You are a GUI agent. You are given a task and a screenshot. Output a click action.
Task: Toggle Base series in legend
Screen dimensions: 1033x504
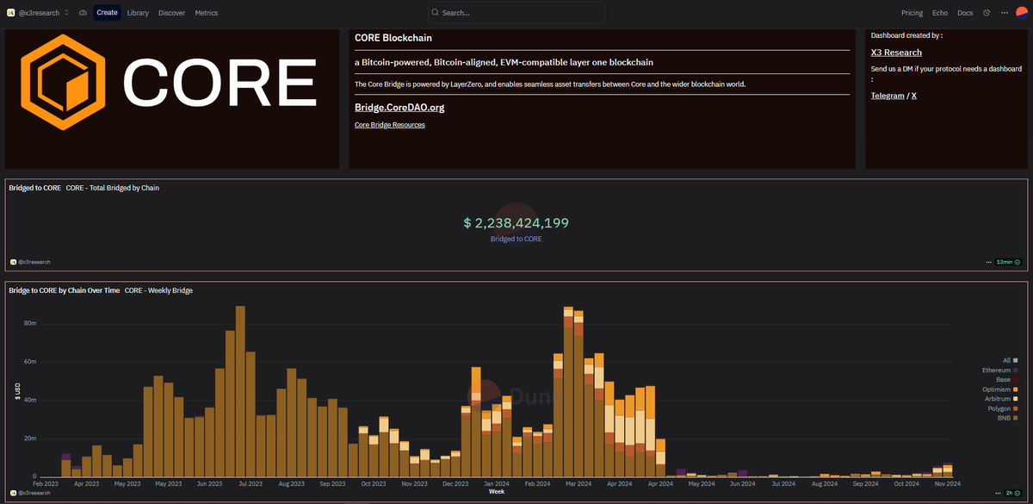(x=1007, y=379)
